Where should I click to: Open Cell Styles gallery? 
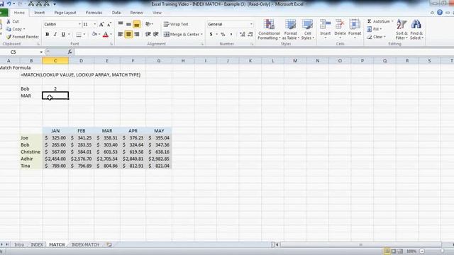pyautogui.click(x=307, y=29)
